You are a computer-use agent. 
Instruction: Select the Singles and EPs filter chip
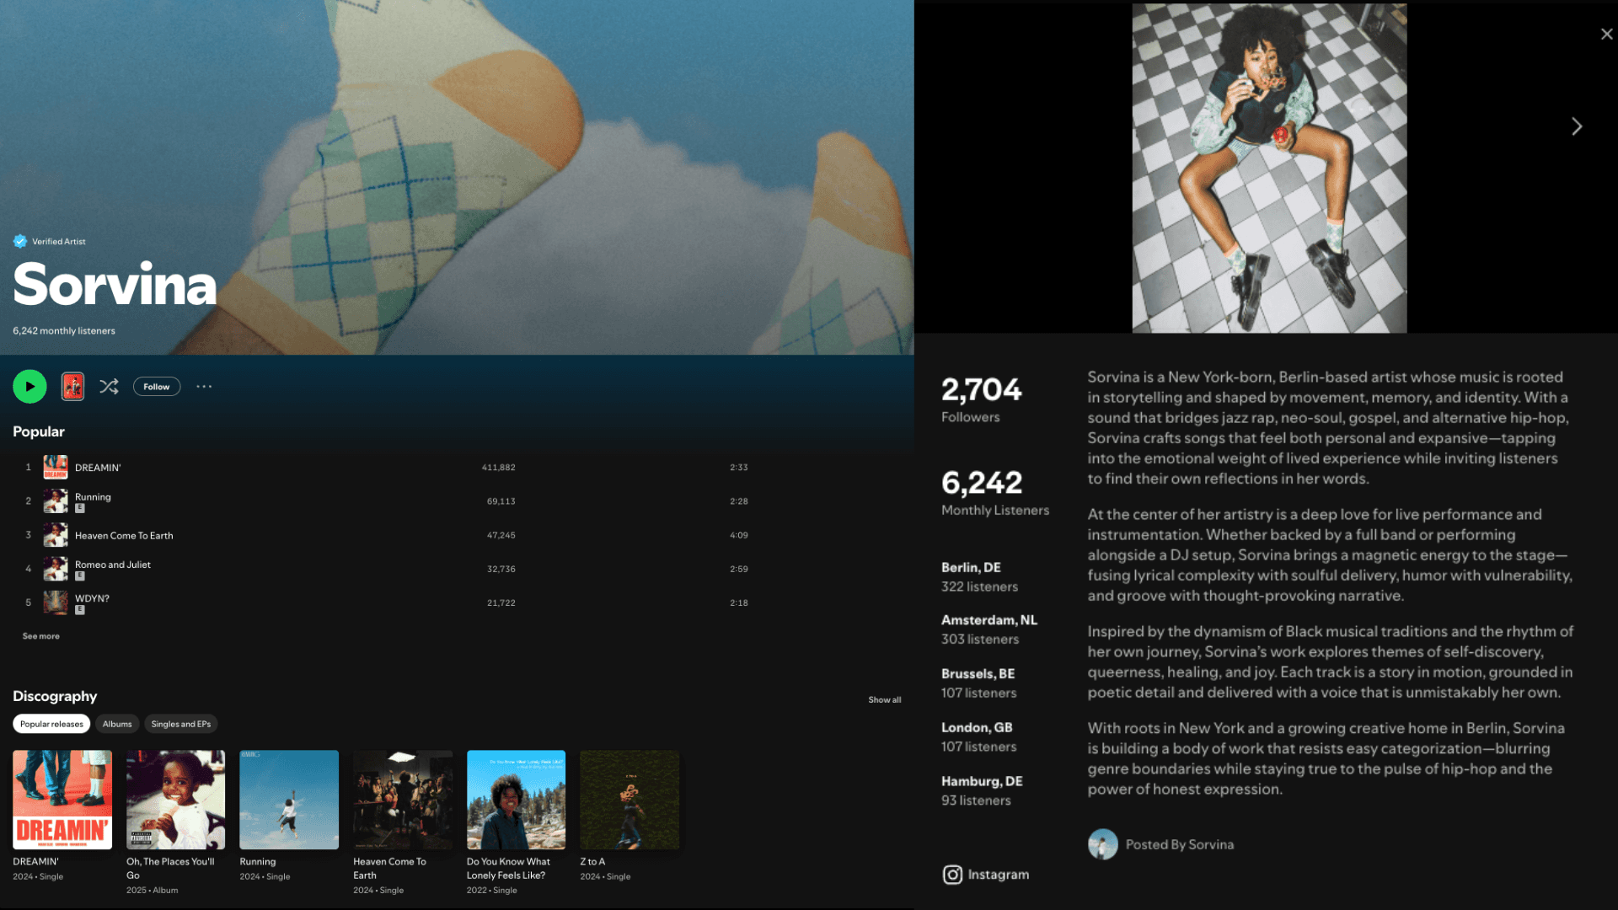tap(180, 723)
